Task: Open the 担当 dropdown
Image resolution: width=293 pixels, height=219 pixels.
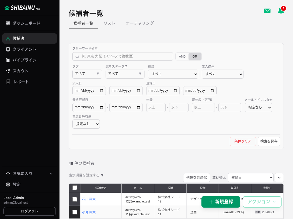Action: tap(173, 74)
